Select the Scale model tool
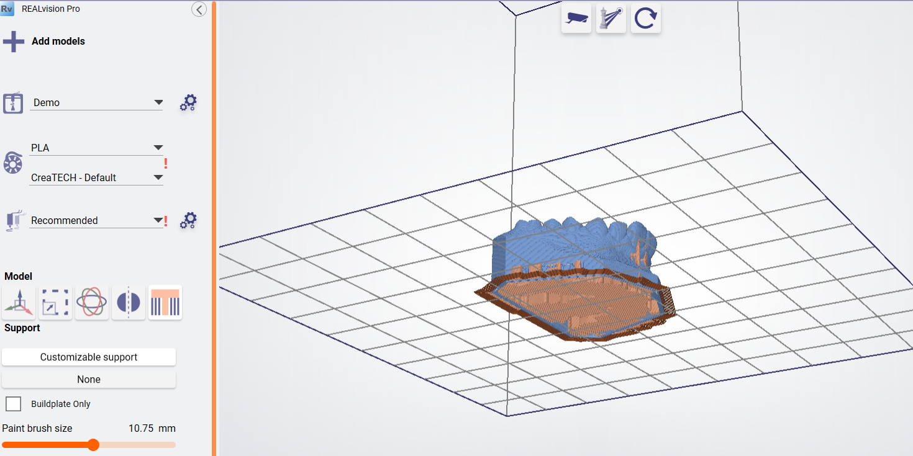Screen dimensions: 913x456 [x=55, y=302]
